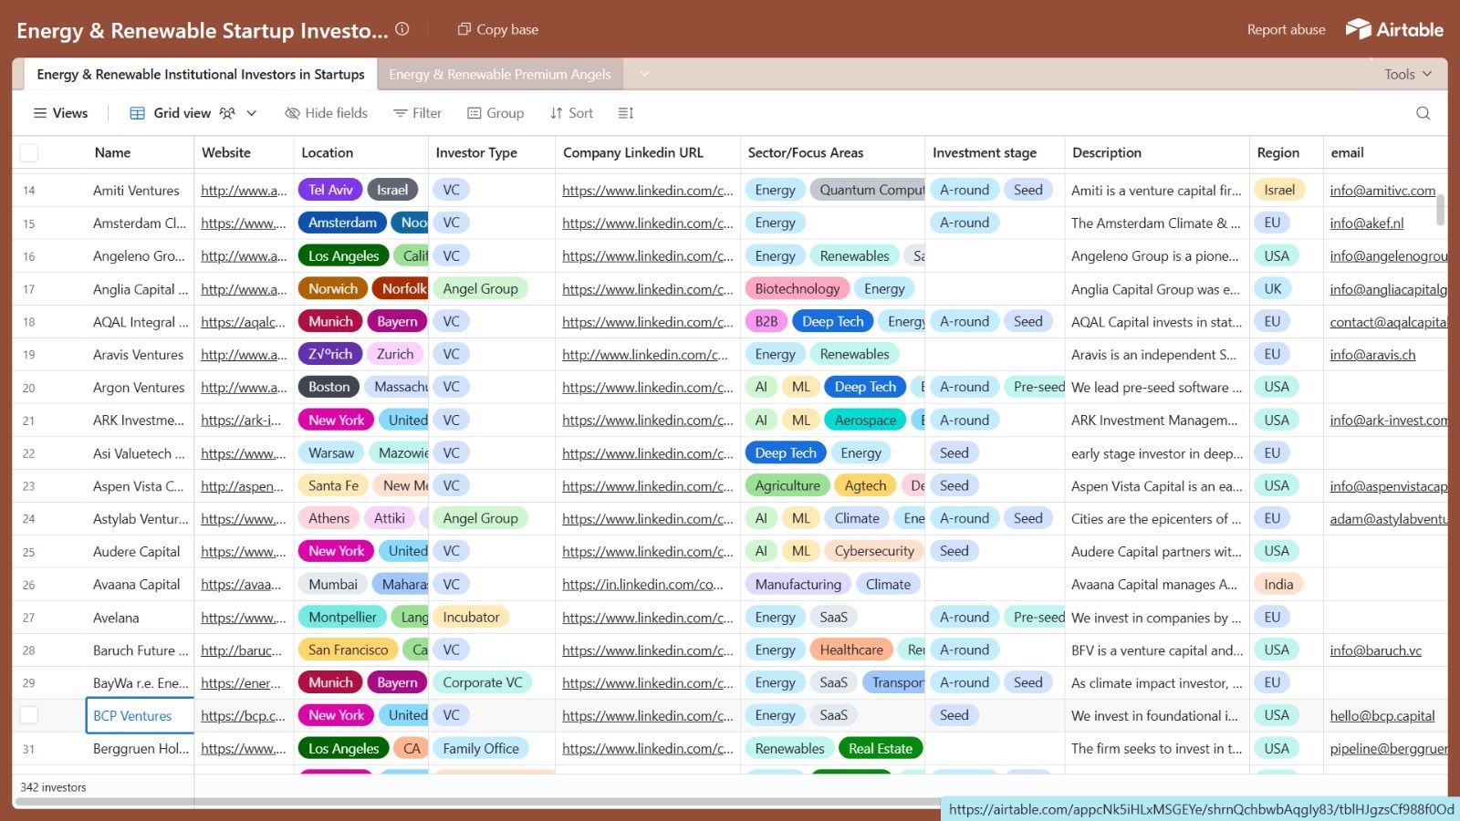Switch to Energy & Renewable Premium Angels tab
The height and width of the screenshot is (821, 1460).
[x=500, y=74]
